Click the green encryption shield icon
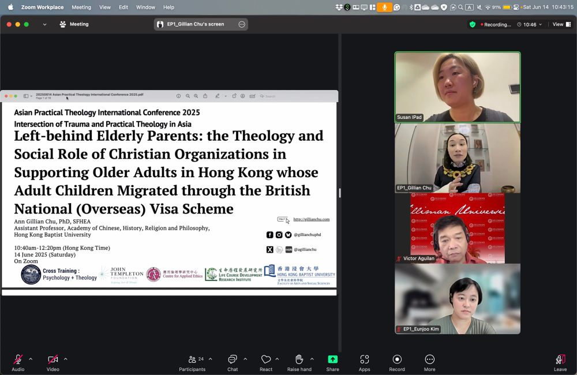577x375 pixels. [473, 24]
